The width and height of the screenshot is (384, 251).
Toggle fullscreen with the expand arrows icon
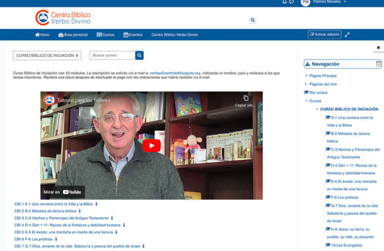coord(347,35)
